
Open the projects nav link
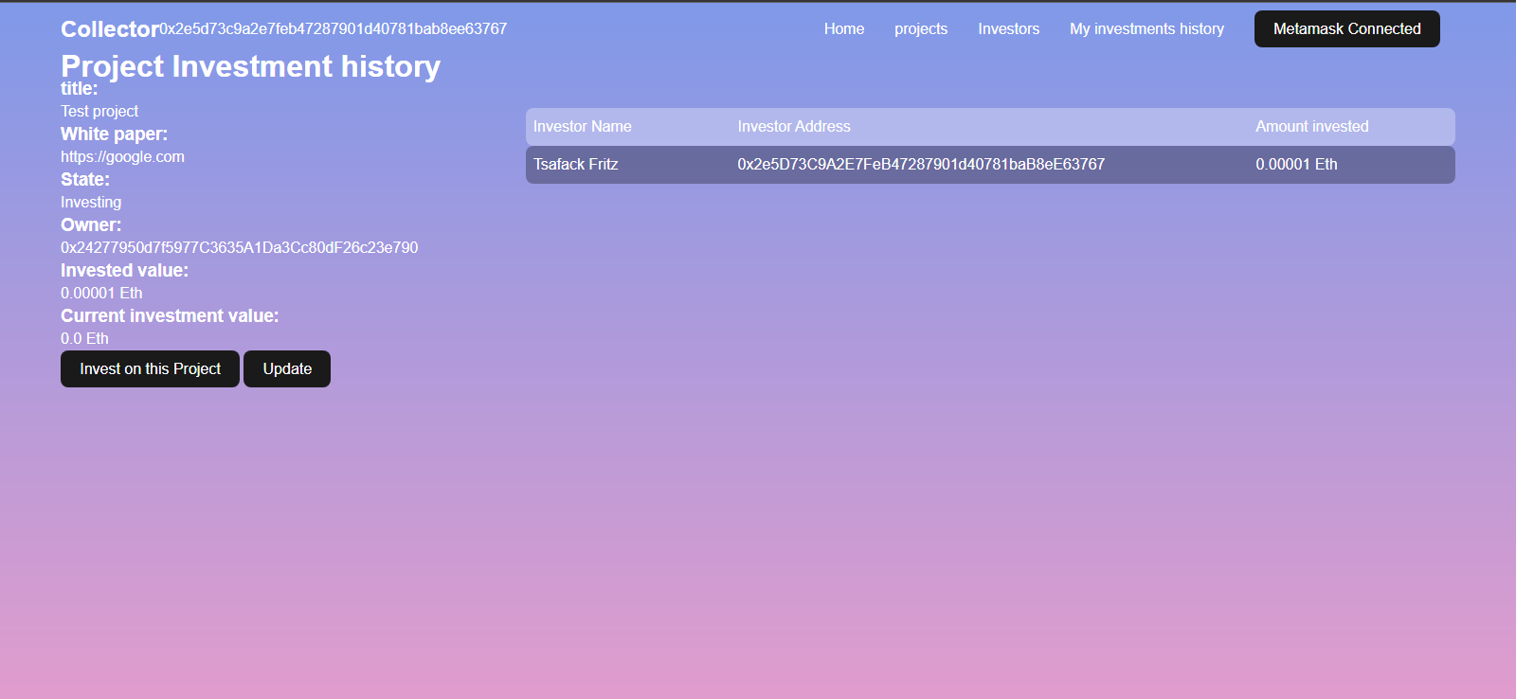920,29
